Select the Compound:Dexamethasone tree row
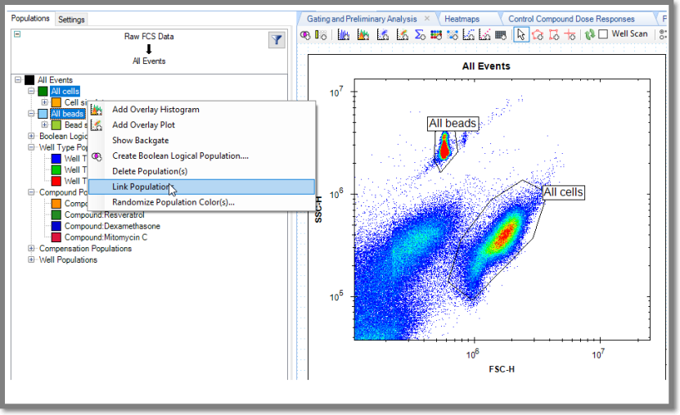The image size is (680, 415). (x=112, y=226)
